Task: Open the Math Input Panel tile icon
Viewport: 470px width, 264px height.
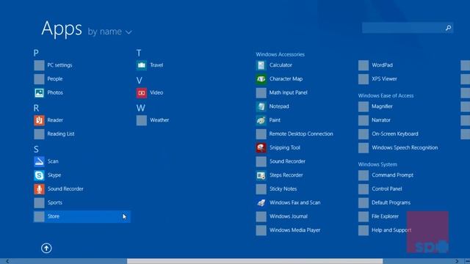Action: (x=261, y=93)
